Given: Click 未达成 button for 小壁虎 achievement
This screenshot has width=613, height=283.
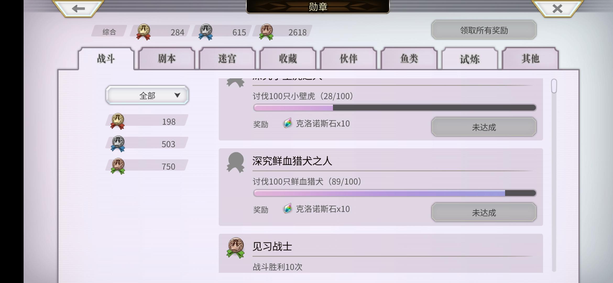Looking at the screenshot, I should (x=484, y=127).
